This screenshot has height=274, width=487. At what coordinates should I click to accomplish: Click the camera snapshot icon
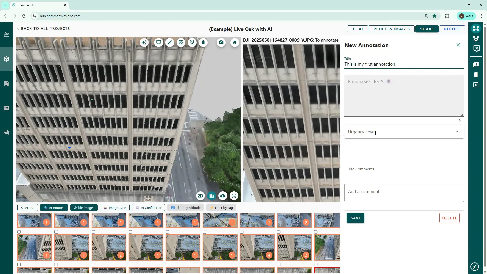click(x=221, y=42)
